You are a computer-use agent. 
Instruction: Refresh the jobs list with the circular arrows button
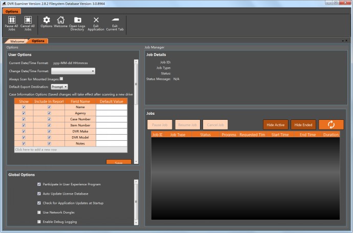[331, 124]
